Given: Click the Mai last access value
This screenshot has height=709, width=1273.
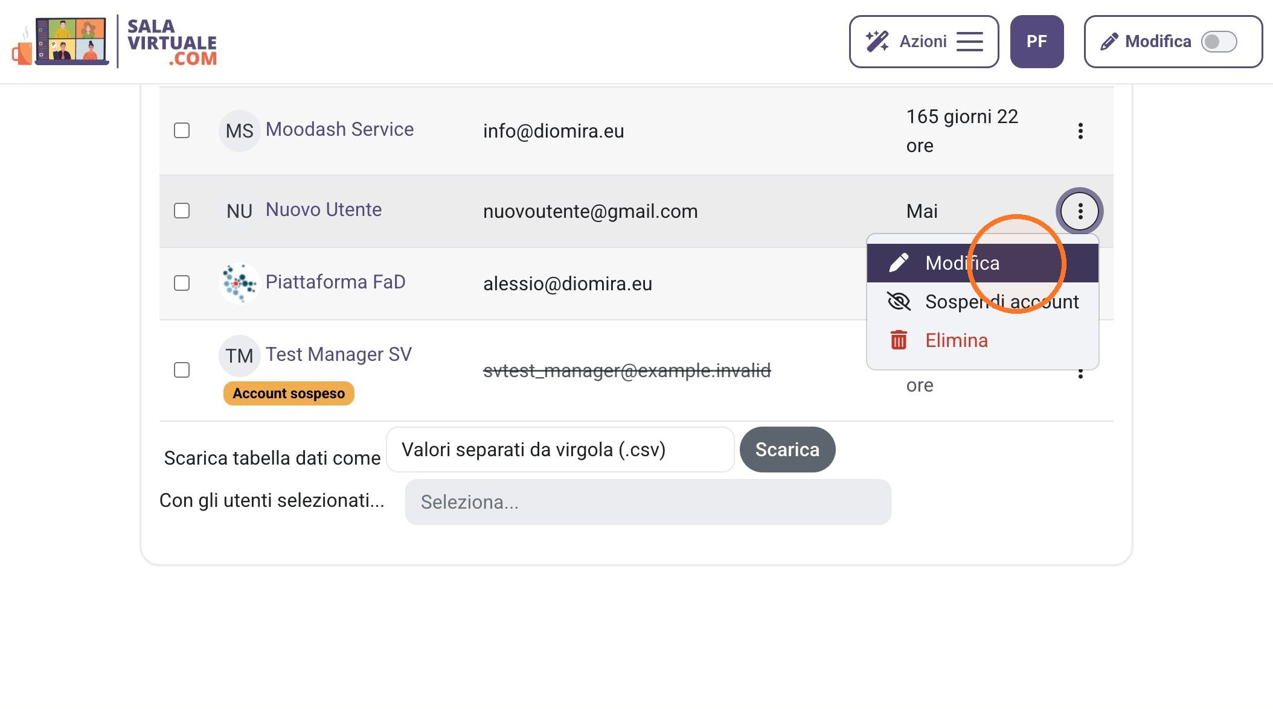Looking at the screenshot, I should (x=922, y=211).
